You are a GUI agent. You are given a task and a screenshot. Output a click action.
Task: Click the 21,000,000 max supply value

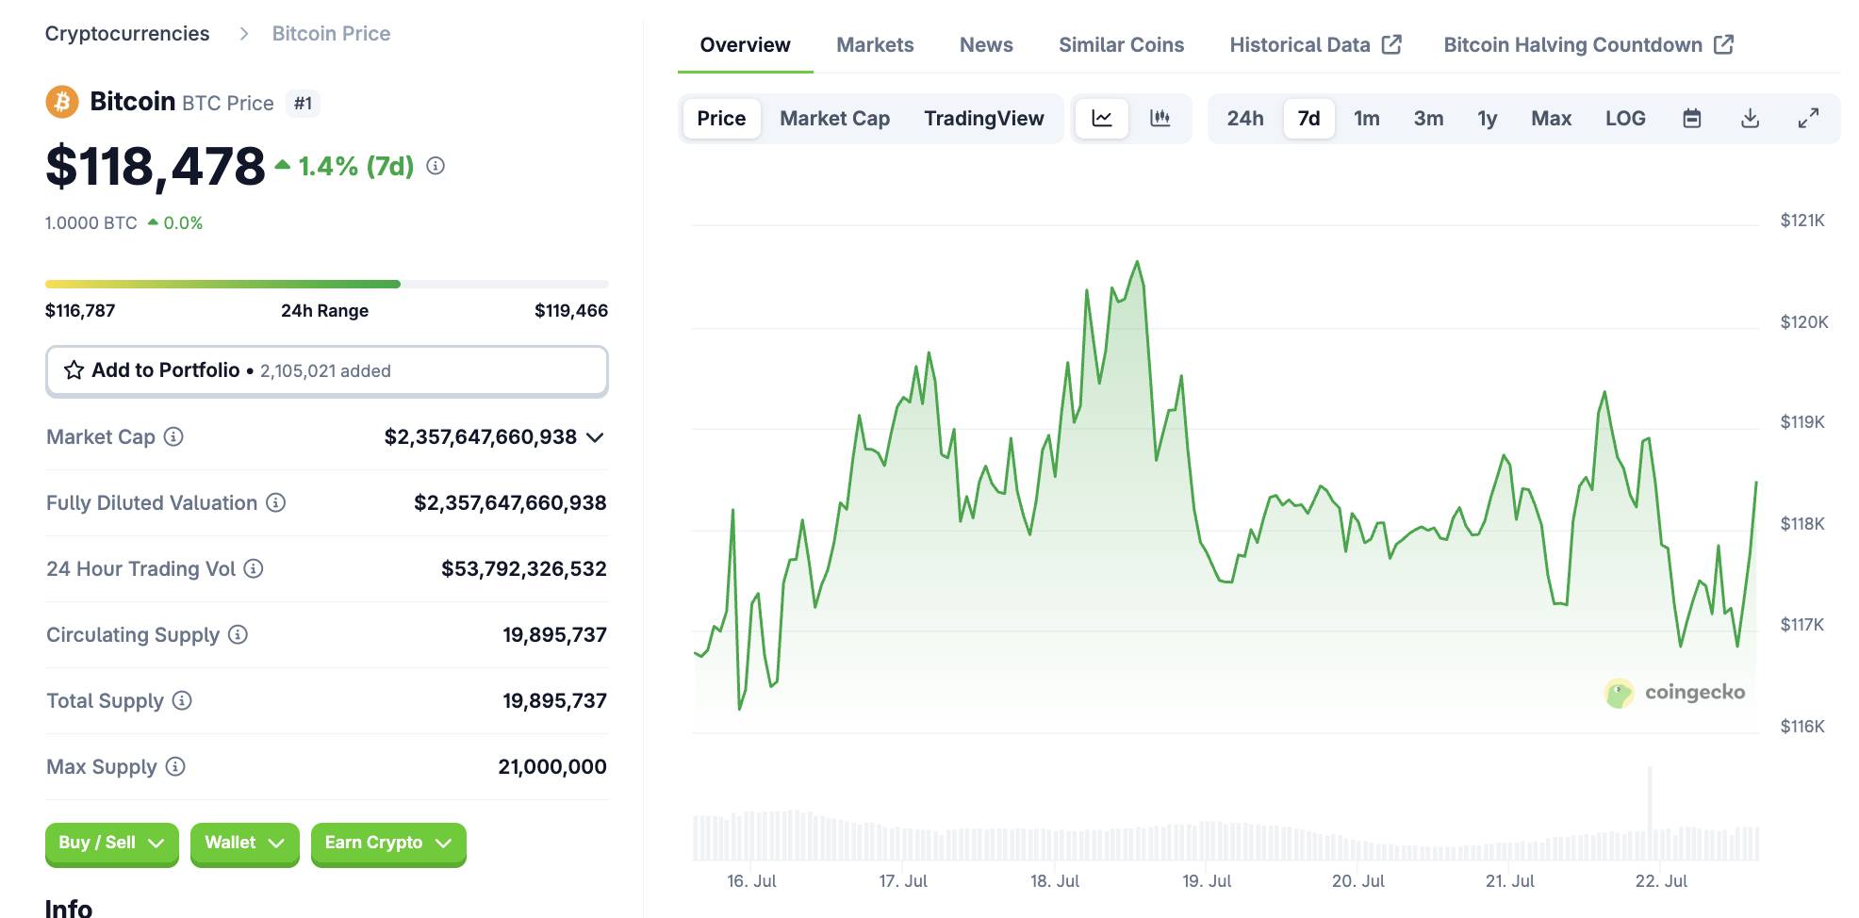pyautogui.click(x=552, y=766)
